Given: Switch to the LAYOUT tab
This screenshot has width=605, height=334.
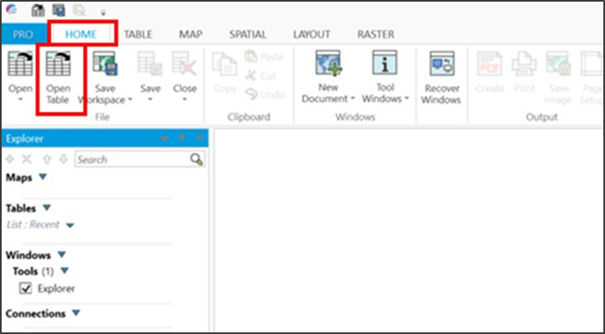Looking at the screenshot, I should tap(312, 35).
